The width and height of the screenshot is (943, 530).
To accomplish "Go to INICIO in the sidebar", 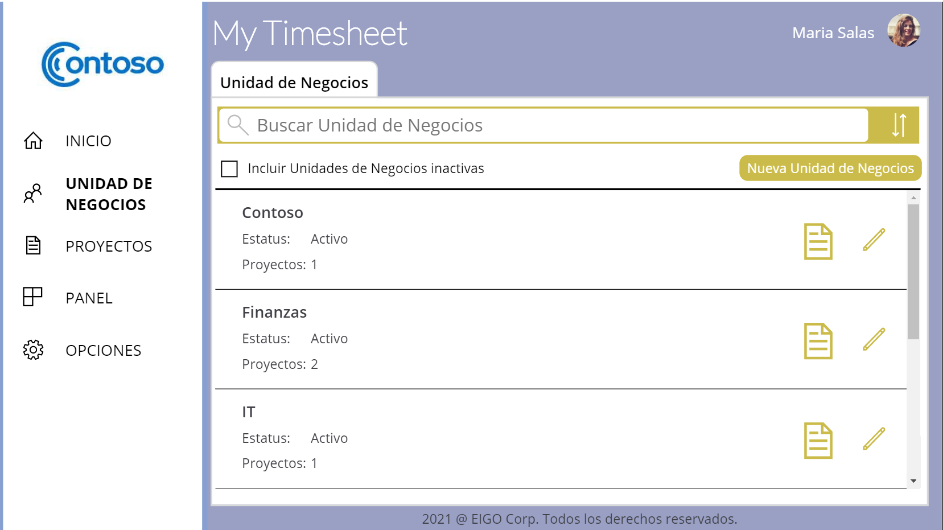I will [x=88, y=141].
